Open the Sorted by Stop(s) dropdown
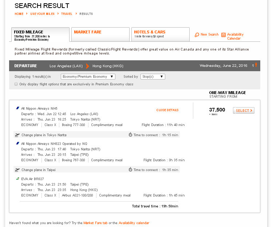 pos(153,77)
